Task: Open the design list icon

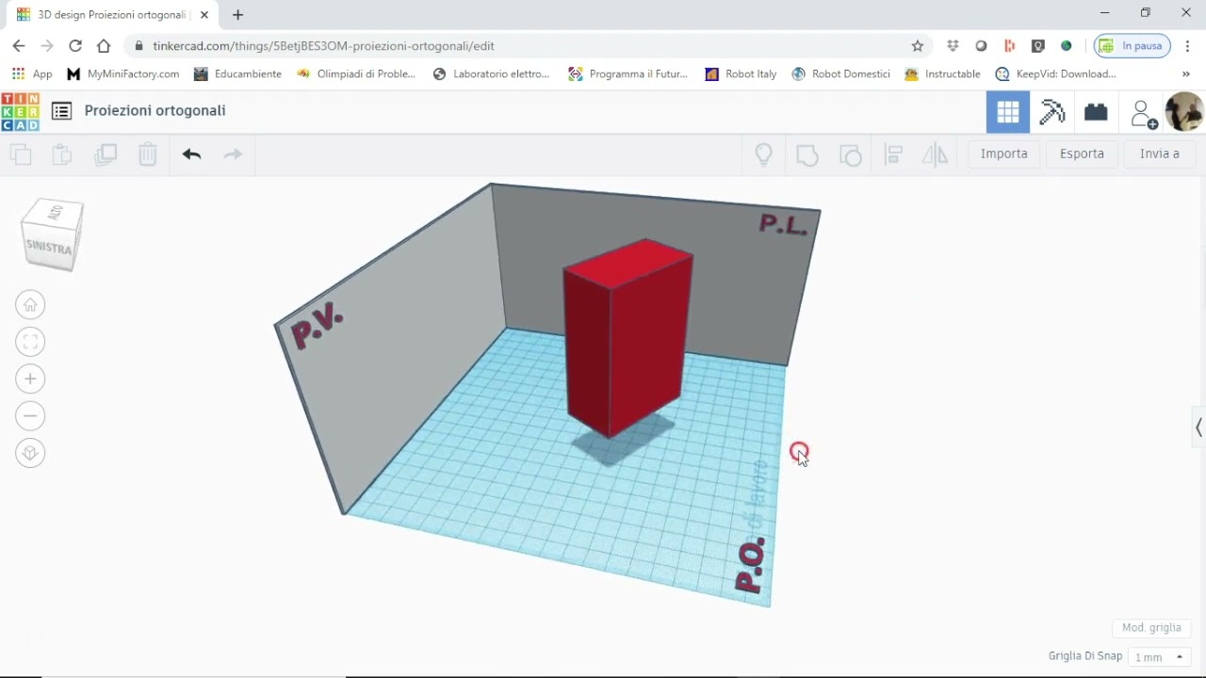Action: (62, 111)
